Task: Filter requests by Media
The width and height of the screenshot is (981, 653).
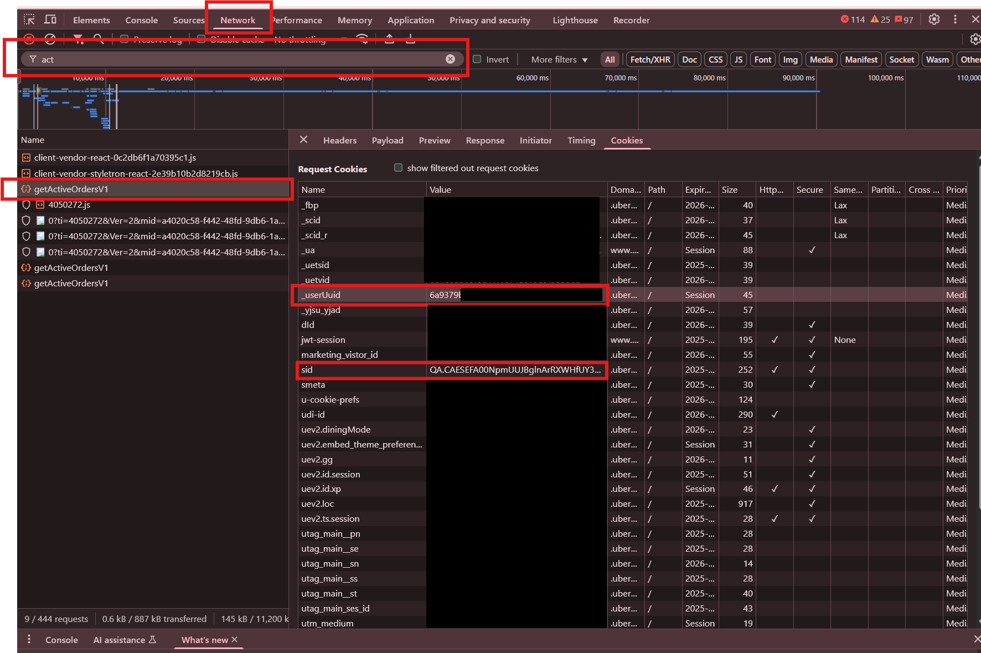Action: pos(821,59)
